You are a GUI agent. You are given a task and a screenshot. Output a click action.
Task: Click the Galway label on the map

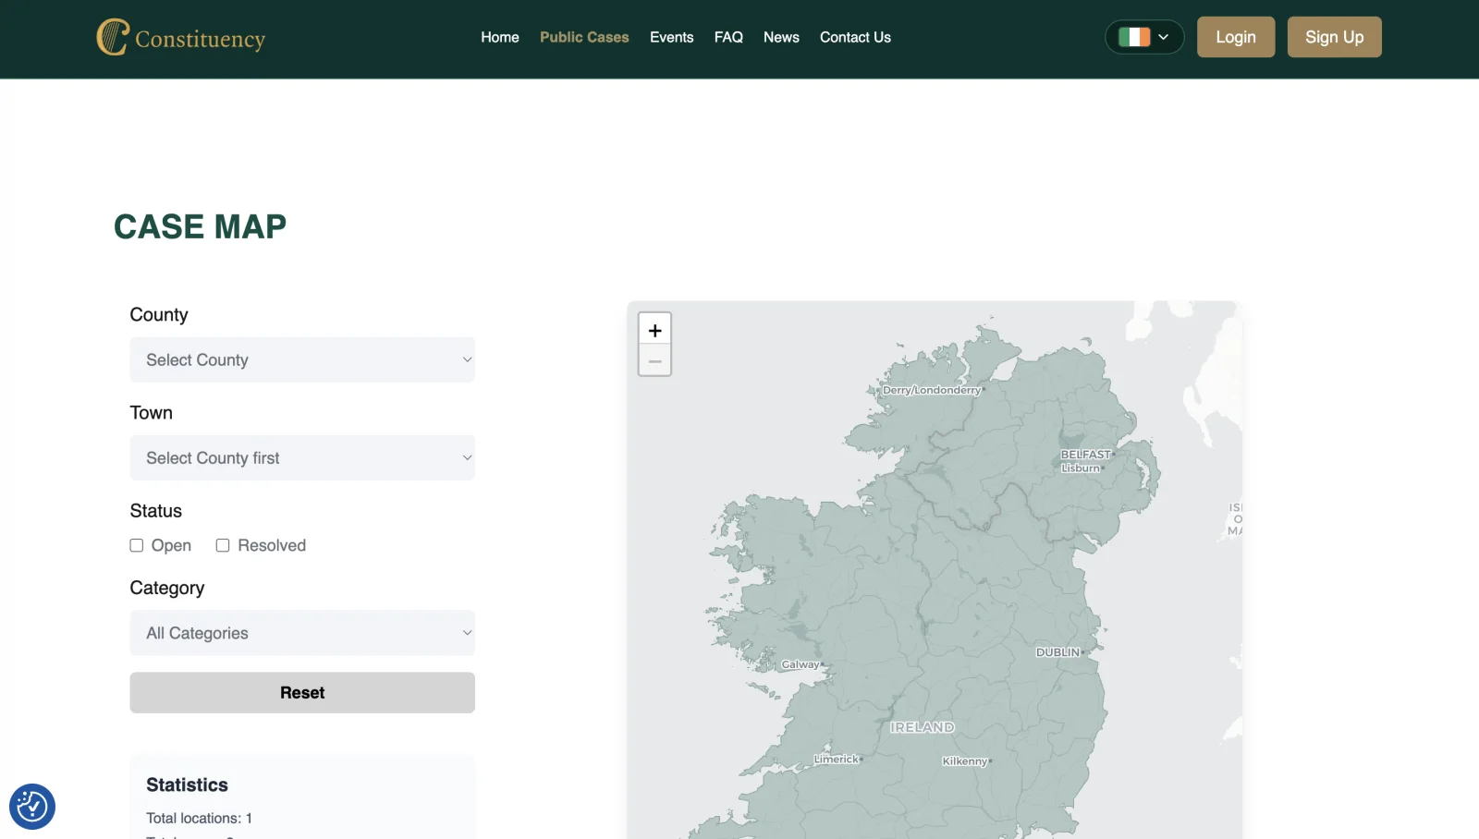point(800,664)
